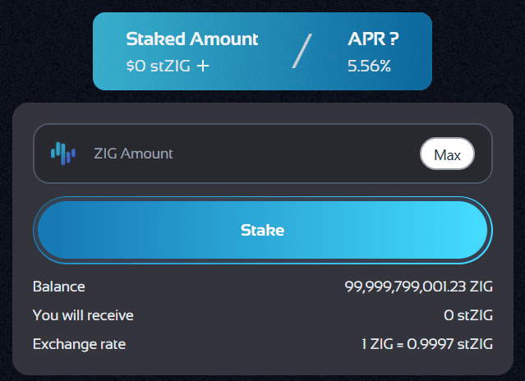Click the Exchange rate label
This screenshot has height=381, width=525.
pyautogui.click(x=80, y=343)
